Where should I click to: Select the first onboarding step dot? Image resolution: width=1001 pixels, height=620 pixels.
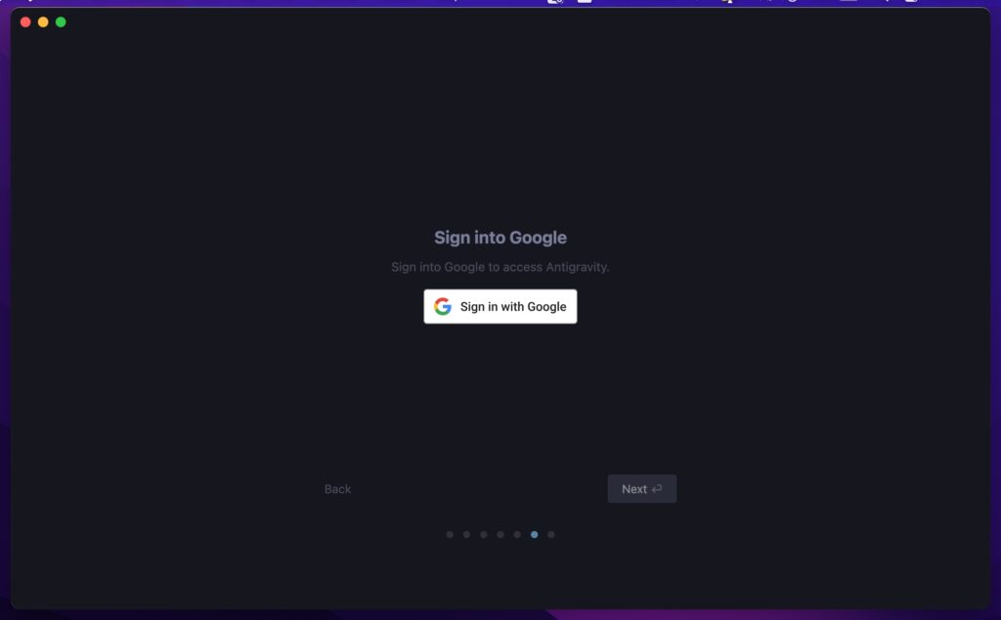tap(450, 535)
